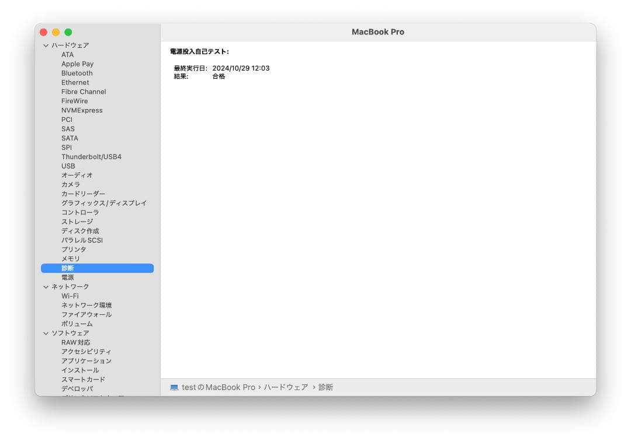
Task: Select カメラ in the sidebar
Action: pos(70,184)
